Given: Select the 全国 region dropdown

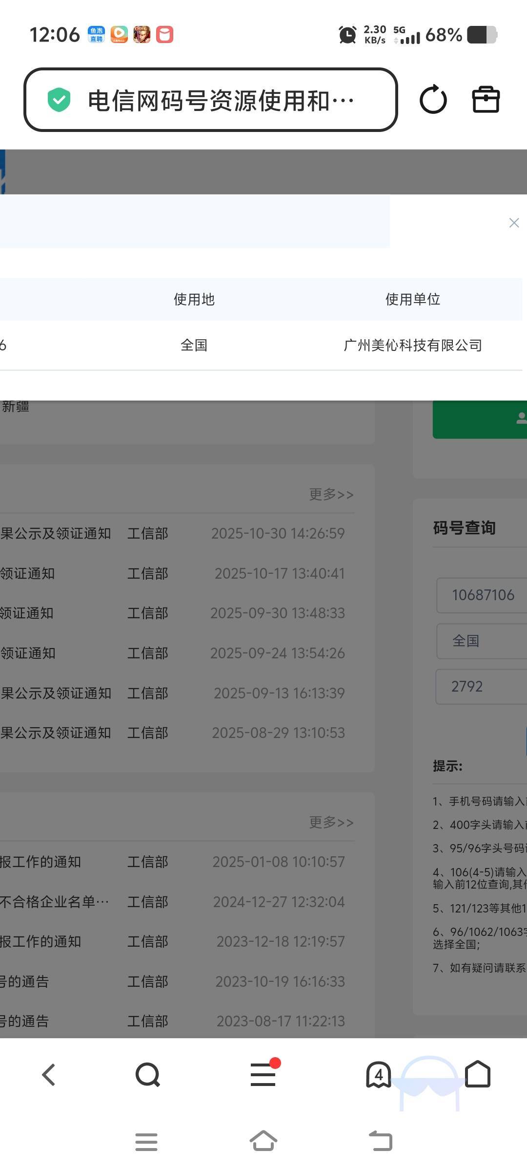Looking at the screenshot, I should pyautogui.click(x=482, y=641).
